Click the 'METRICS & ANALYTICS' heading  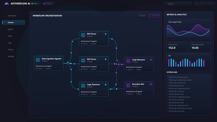pos(177,15)
